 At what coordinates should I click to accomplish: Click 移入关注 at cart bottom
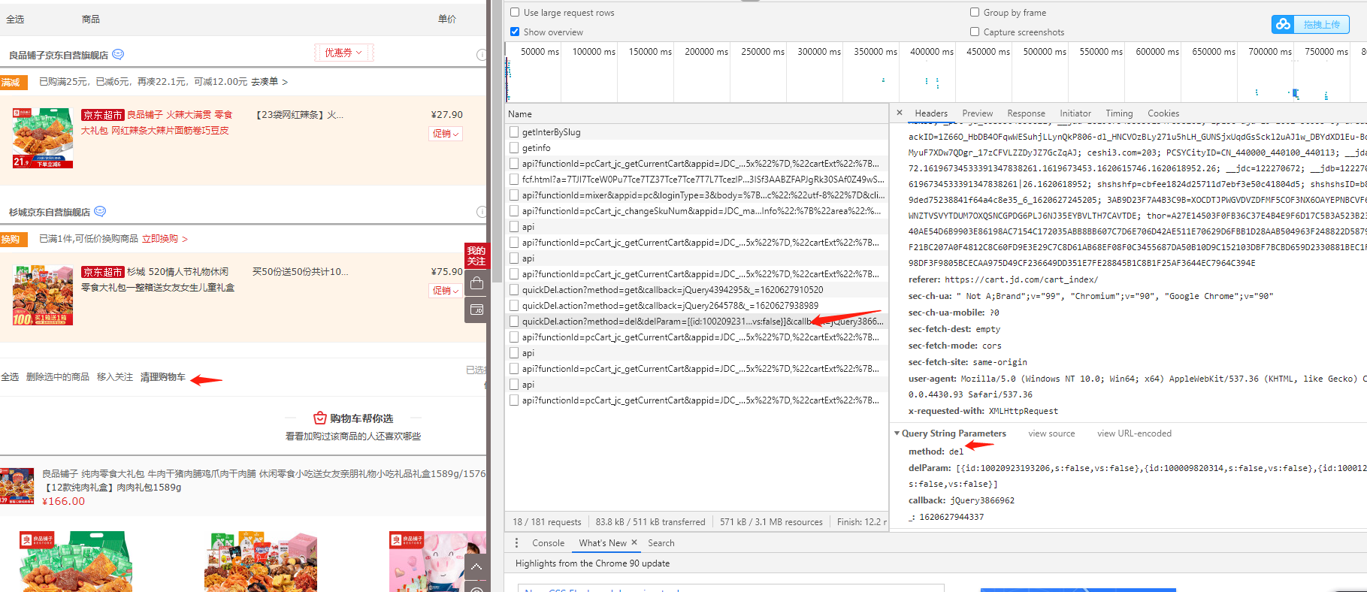(x=115, y=377)
